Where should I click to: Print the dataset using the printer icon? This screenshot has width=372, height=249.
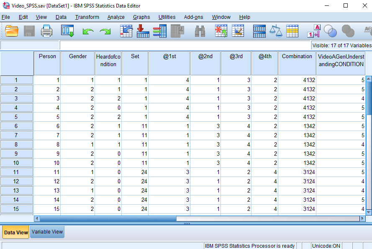tap(46, 31)
